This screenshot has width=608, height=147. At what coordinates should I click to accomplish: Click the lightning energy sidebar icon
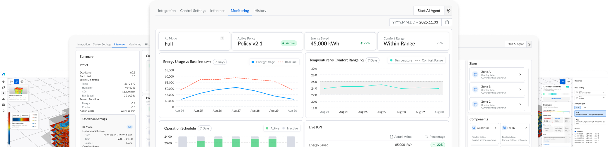click(x=4, y=93)
